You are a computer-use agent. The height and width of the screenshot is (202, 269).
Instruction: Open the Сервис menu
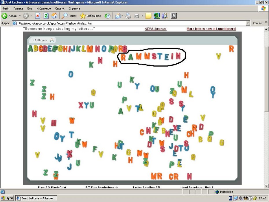point(60,8)
